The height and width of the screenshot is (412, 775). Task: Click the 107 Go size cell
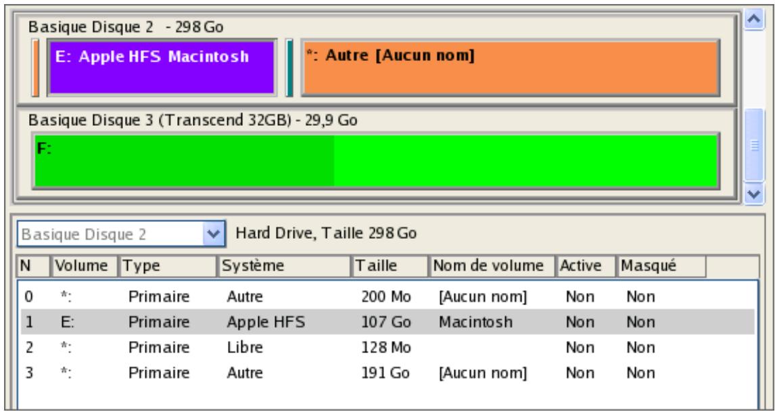point(386,323)
